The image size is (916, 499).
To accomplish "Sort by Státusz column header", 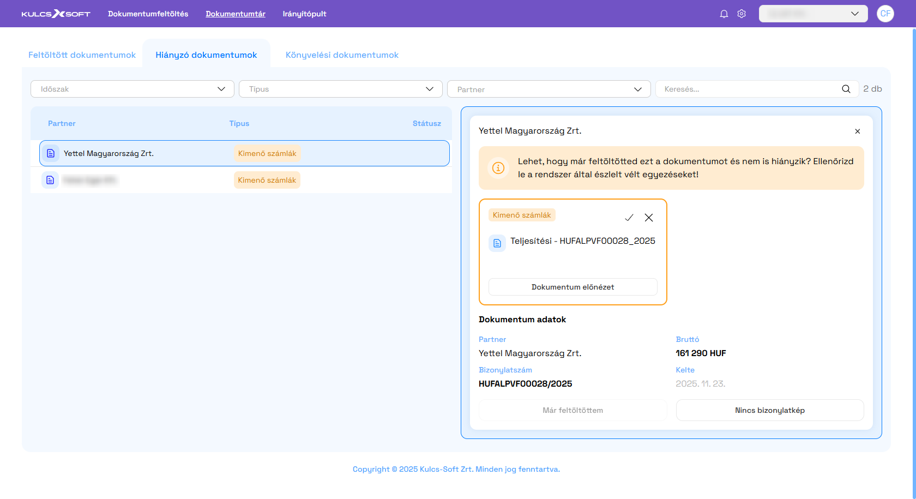I will click(427, 123).
